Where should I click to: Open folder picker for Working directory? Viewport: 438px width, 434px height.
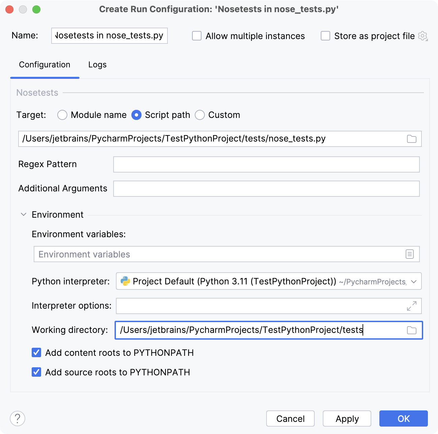(x=411, y=330)
